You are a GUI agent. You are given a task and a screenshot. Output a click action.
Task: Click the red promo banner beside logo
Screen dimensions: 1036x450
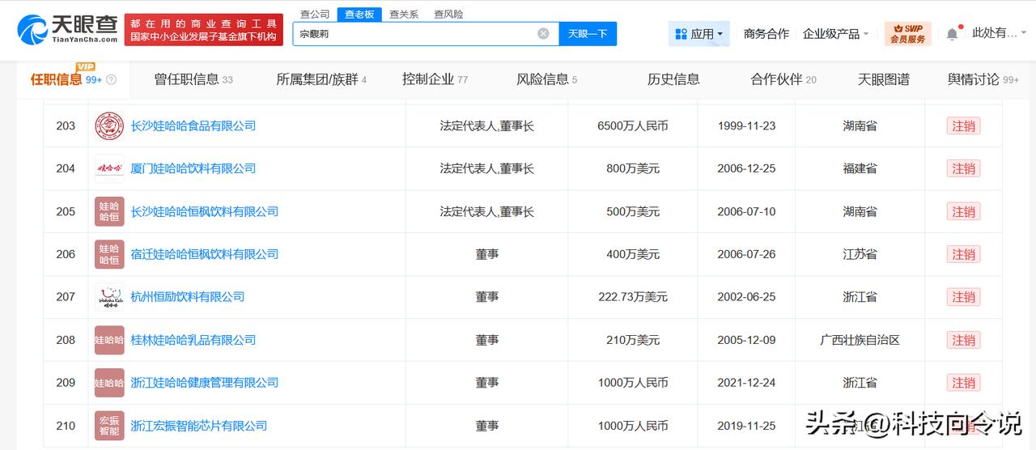pos(204,29)
